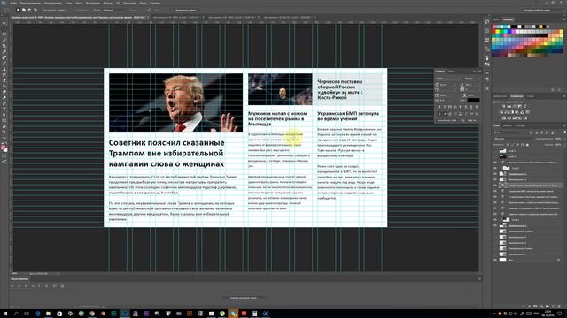567x318 pixels.
Task: Toggle lock transparent pixels
Action: coord(508,145)
